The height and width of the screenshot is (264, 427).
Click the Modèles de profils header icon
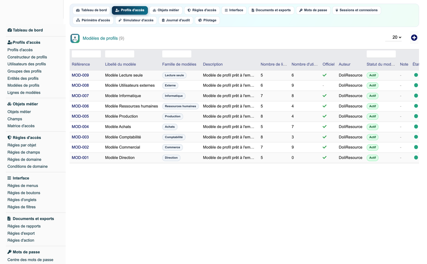[x=75, y=38]
